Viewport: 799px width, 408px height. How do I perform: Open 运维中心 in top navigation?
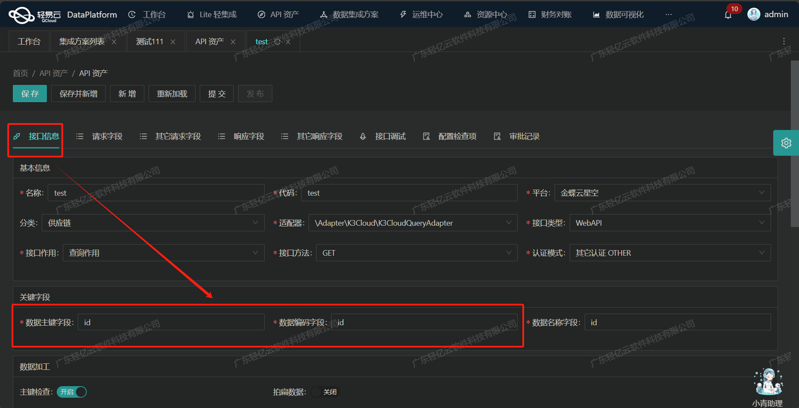pyautogui.click(x=421, y=15)
